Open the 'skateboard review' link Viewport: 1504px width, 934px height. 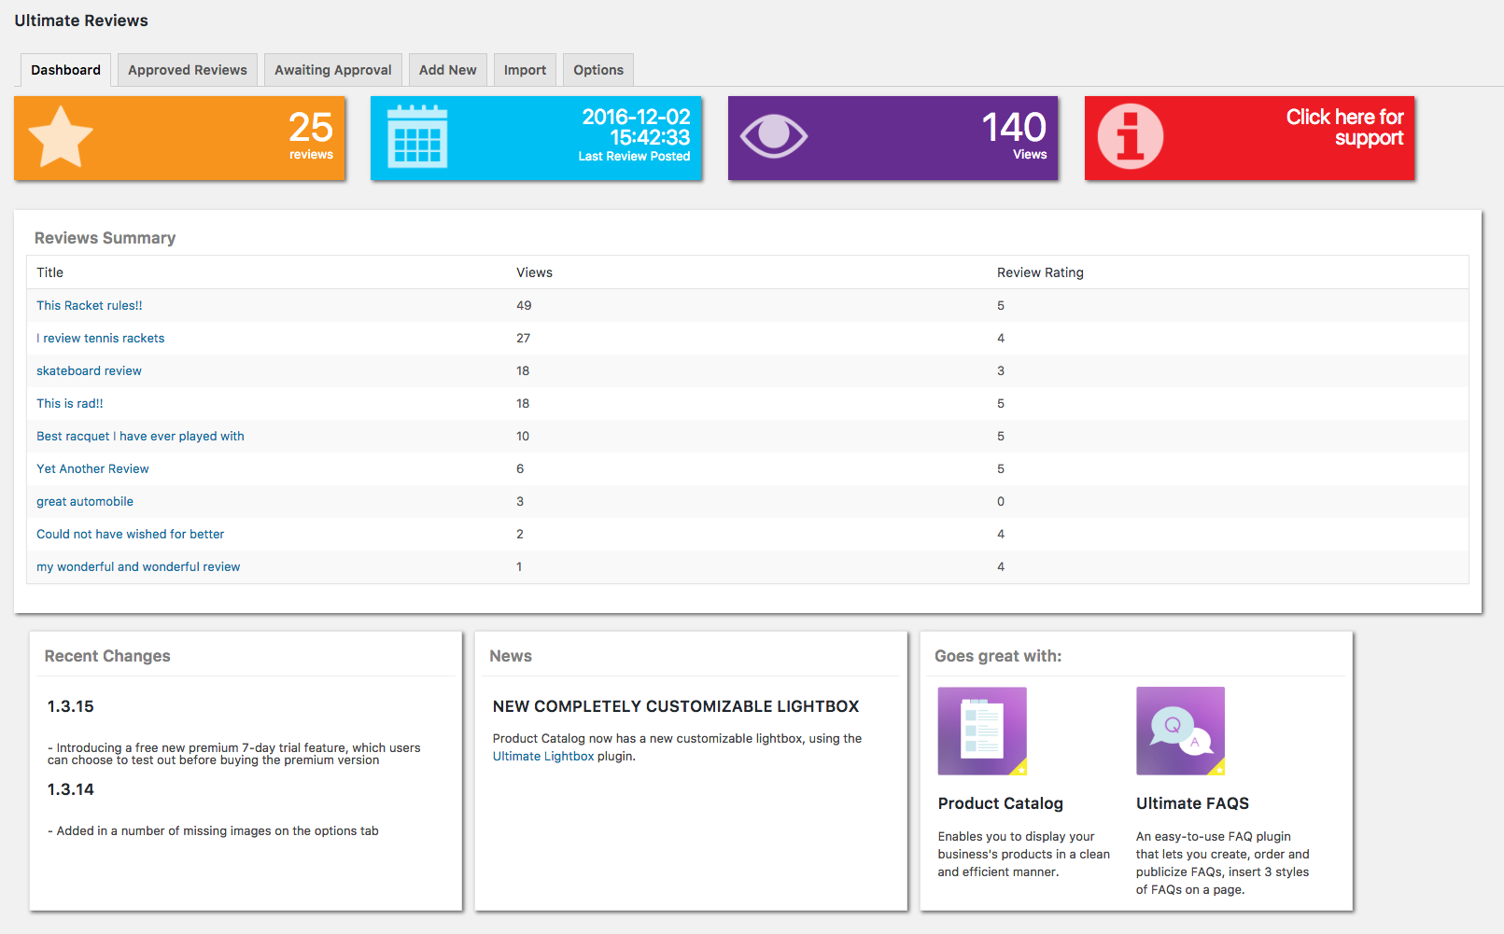[89, 371]
